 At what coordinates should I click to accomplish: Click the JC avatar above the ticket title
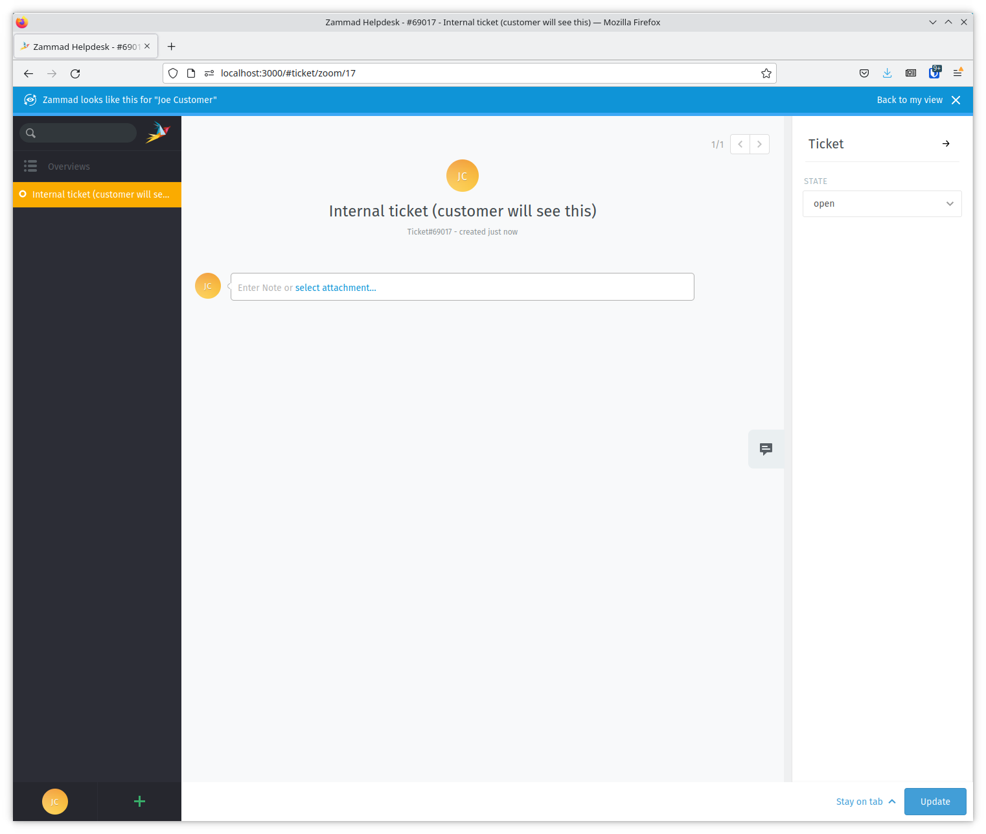tap(462, 176)
